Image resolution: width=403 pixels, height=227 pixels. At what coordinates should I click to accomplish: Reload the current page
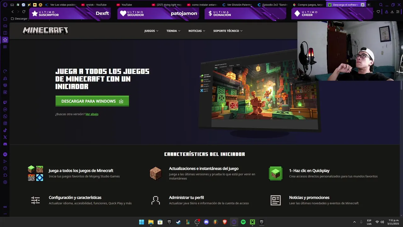[24, 12]
